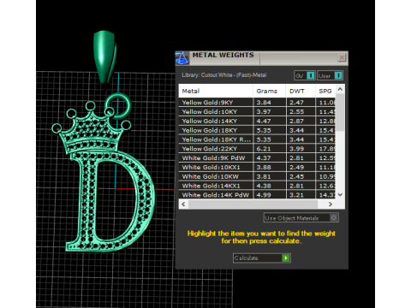Click the 3.21 DWT value
This screenshot has width=411, height=308.
pos(296,195)
